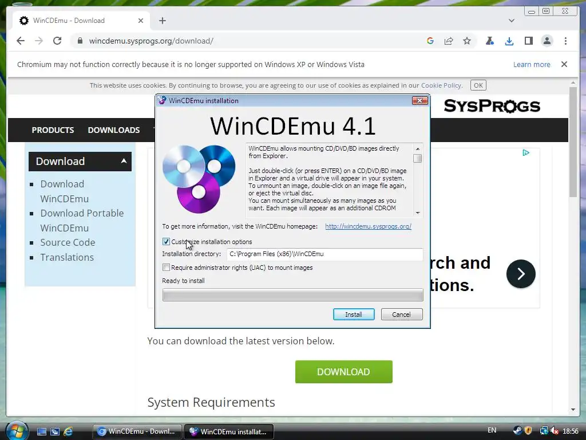Accept cookies with the OK button
586x440 pixels.
(x=478, y=85)
